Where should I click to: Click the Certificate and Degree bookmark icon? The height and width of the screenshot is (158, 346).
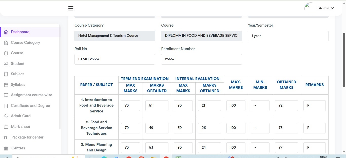[6, 106]
